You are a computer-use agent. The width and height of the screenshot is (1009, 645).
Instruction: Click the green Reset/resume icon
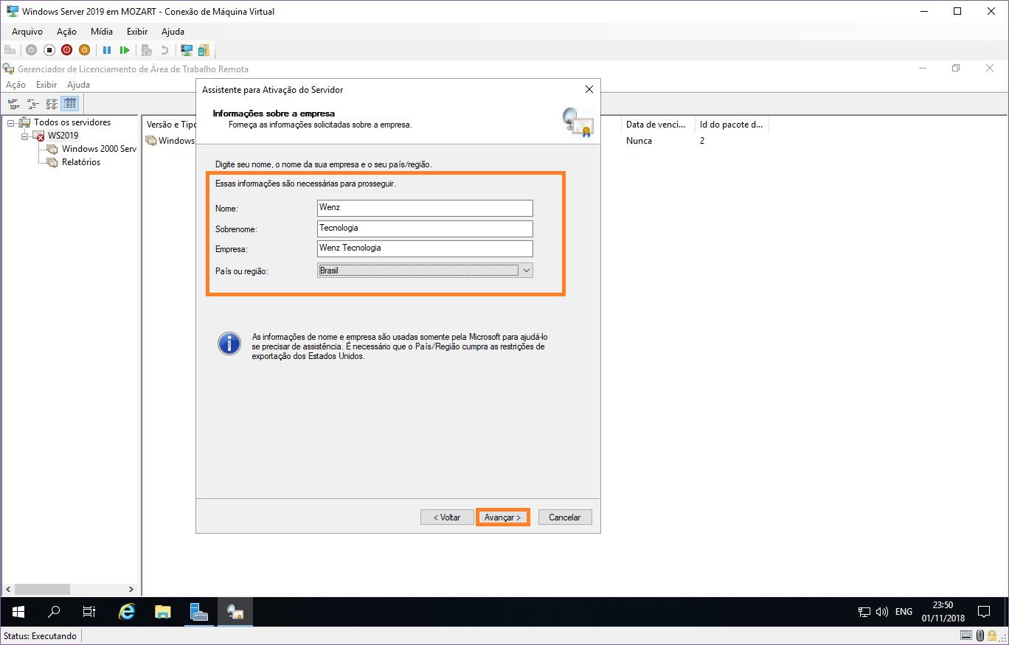[125, 50]
